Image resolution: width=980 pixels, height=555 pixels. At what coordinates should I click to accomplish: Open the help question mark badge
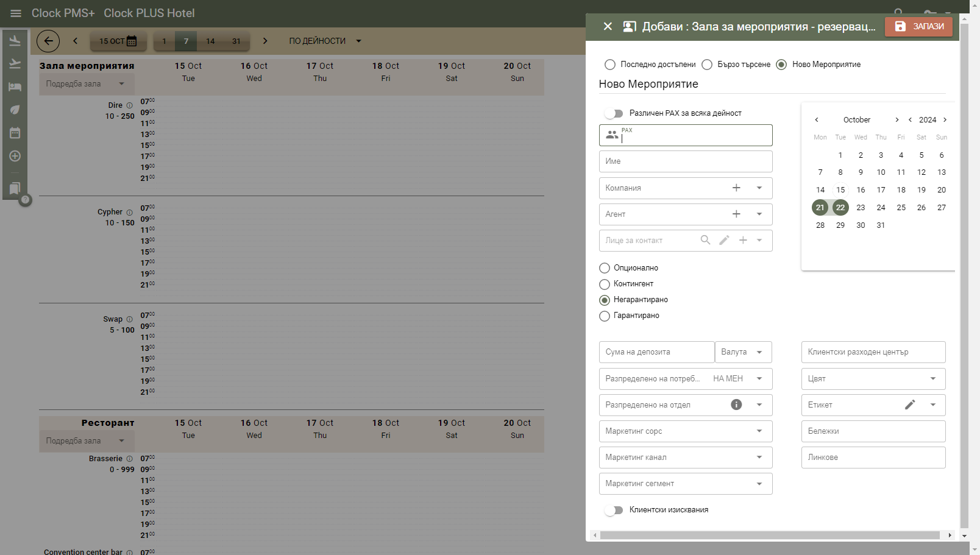point(25,200)
